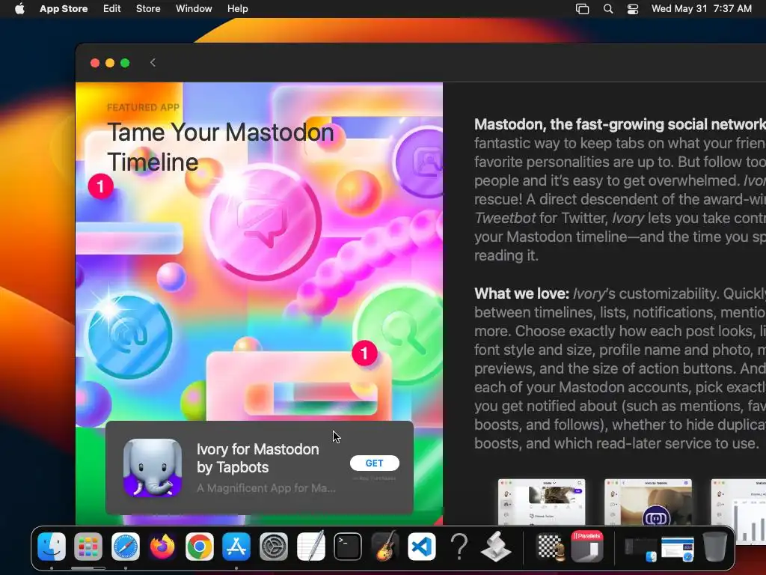This screenshot has height=575, width=766.
Task: Launch Google Chrome from the Dock
Action: (x=199, y=546)
